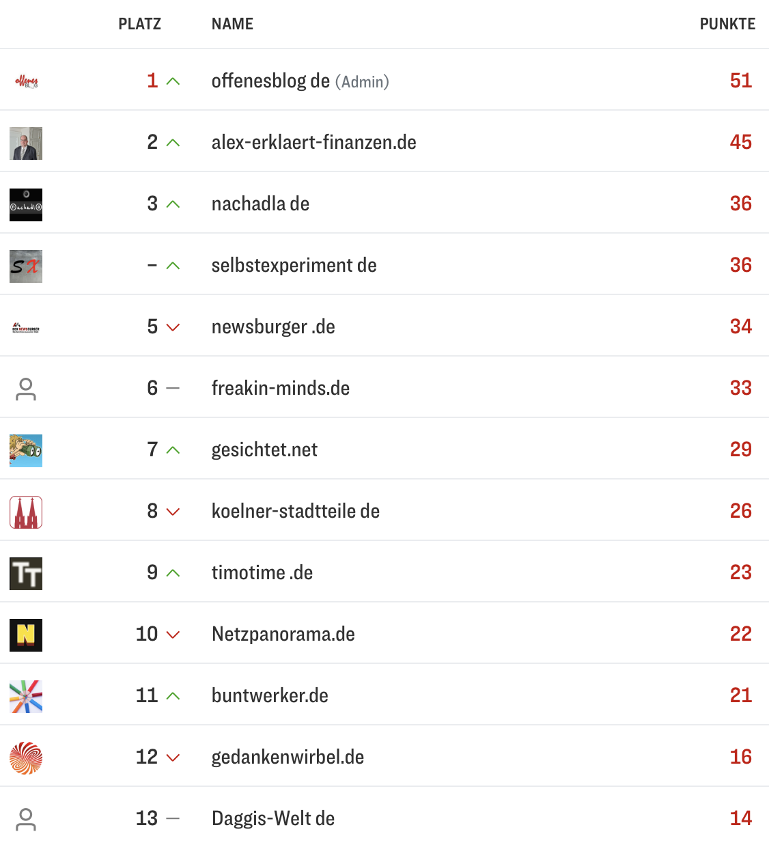Click freakin-minds default user avatar
Viewport: 769px width, 847px height.
tap(26, 389)
